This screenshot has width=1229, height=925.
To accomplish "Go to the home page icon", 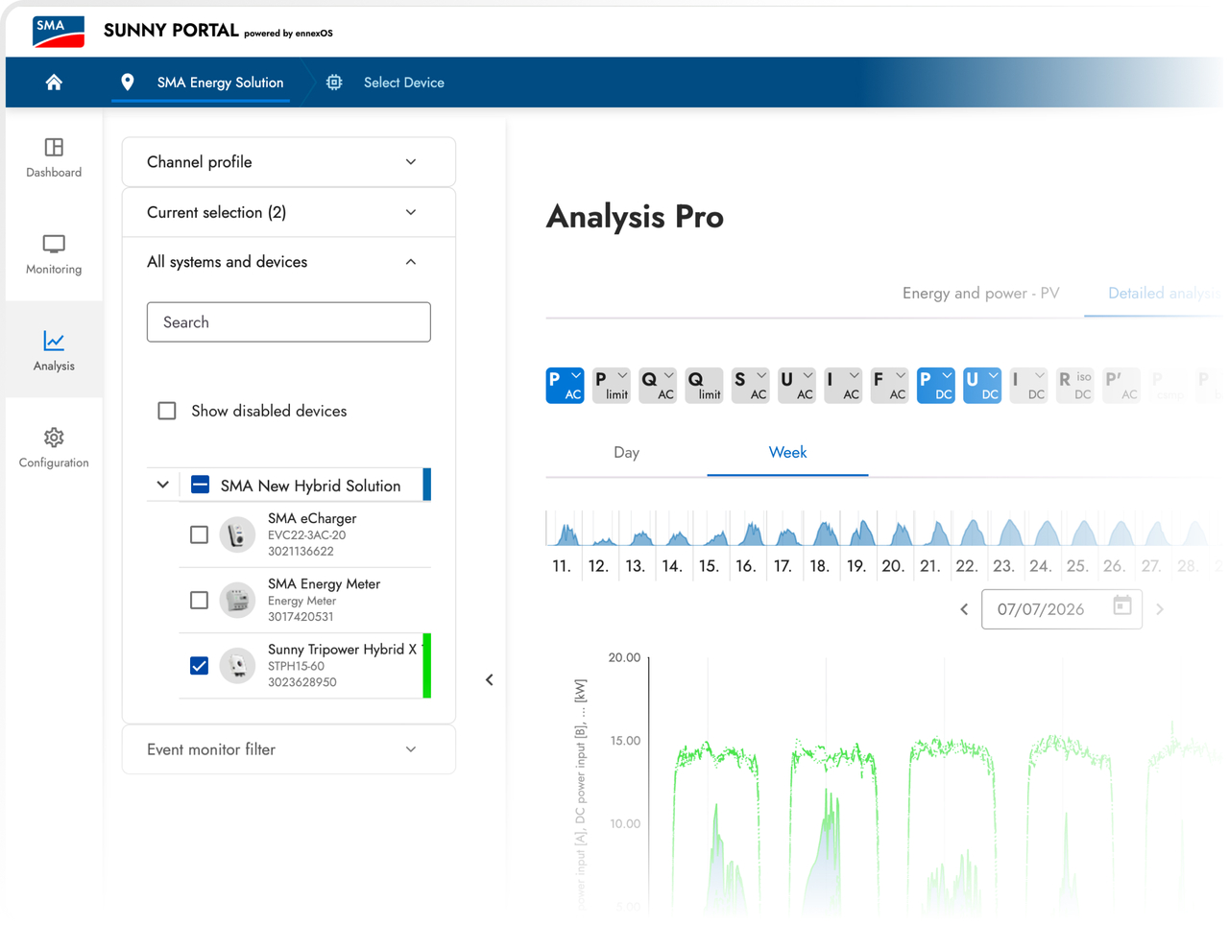I will pyautogui.click(x=54, y=83).
